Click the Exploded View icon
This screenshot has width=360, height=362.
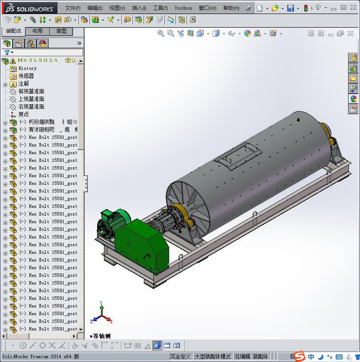[149, 20]
